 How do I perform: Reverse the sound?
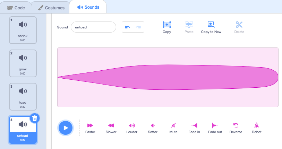click(x=236, y=128)
